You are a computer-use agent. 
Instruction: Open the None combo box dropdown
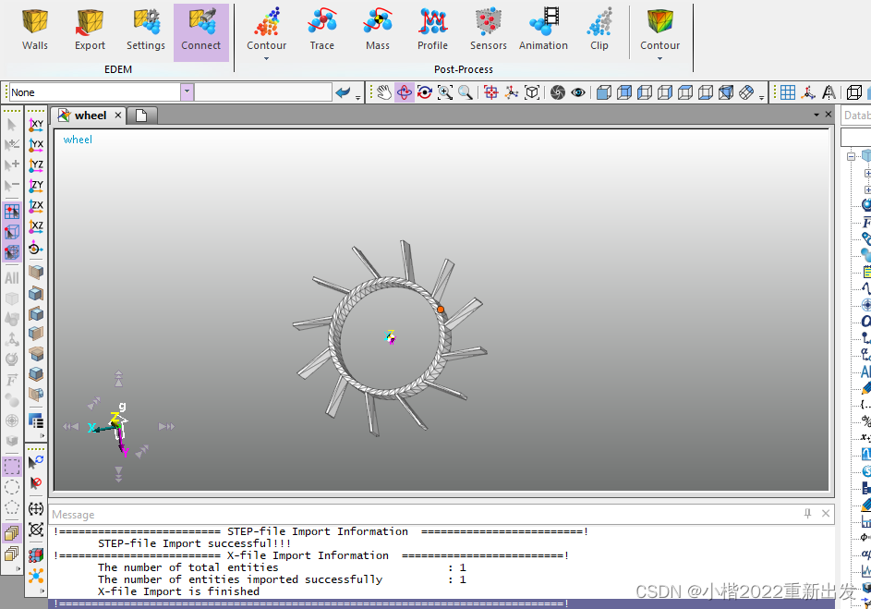tap(188, 92)
